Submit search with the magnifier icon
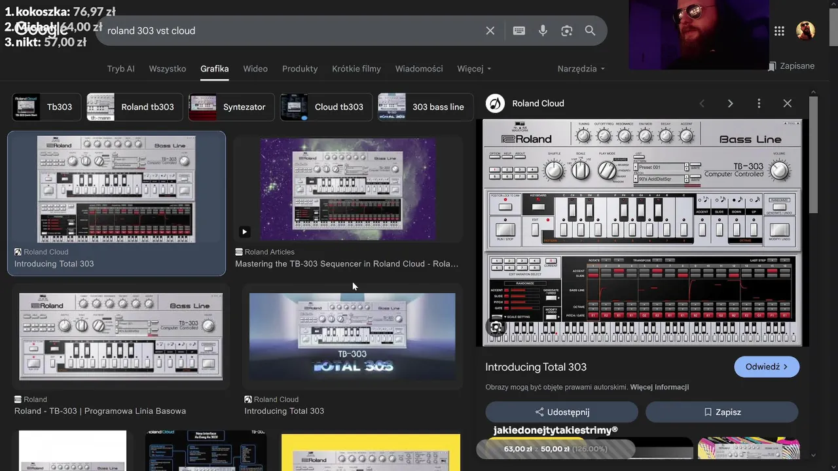This screenshot has height=471, width=838. (x=590, y=31)
